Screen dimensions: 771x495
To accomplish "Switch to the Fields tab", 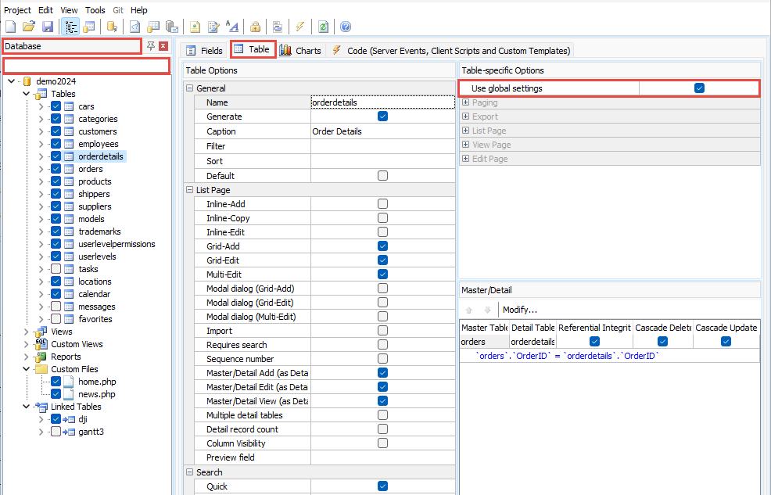I will [x=205, y=50].
